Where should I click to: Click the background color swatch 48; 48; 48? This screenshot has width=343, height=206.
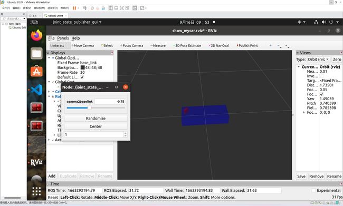82,67
